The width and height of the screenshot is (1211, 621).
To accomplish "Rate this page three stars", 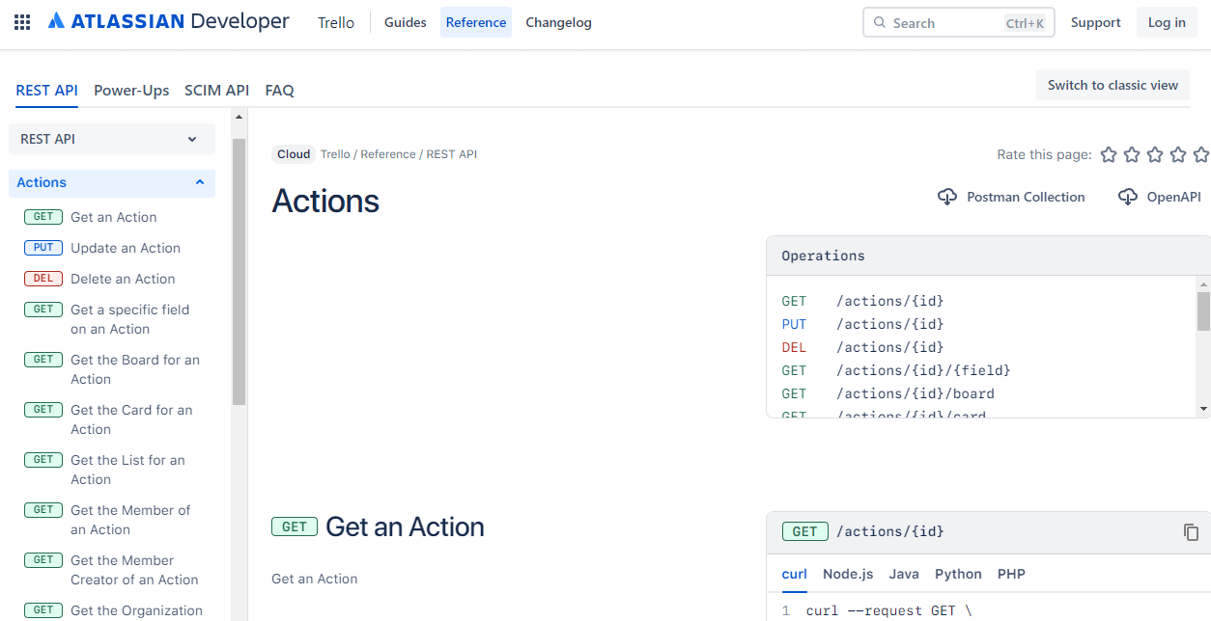I will (x=1155, y=154).
